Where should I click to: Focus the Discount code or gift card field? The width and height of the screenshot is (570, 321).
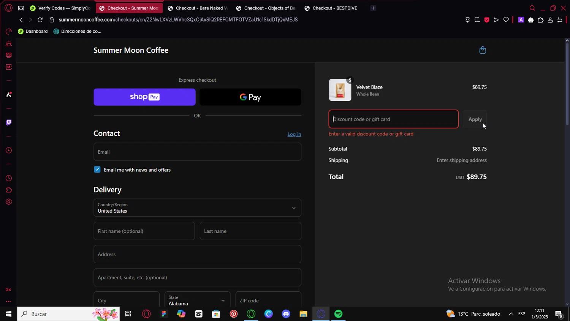tap(394, 119)
